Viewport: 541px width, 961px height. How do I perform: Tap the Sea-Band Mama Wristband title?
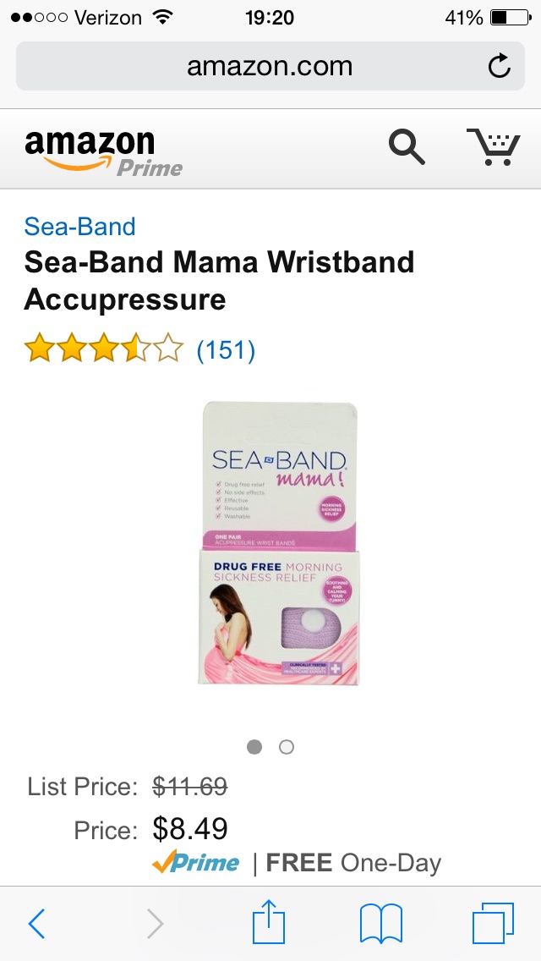(x=219, y=281)
